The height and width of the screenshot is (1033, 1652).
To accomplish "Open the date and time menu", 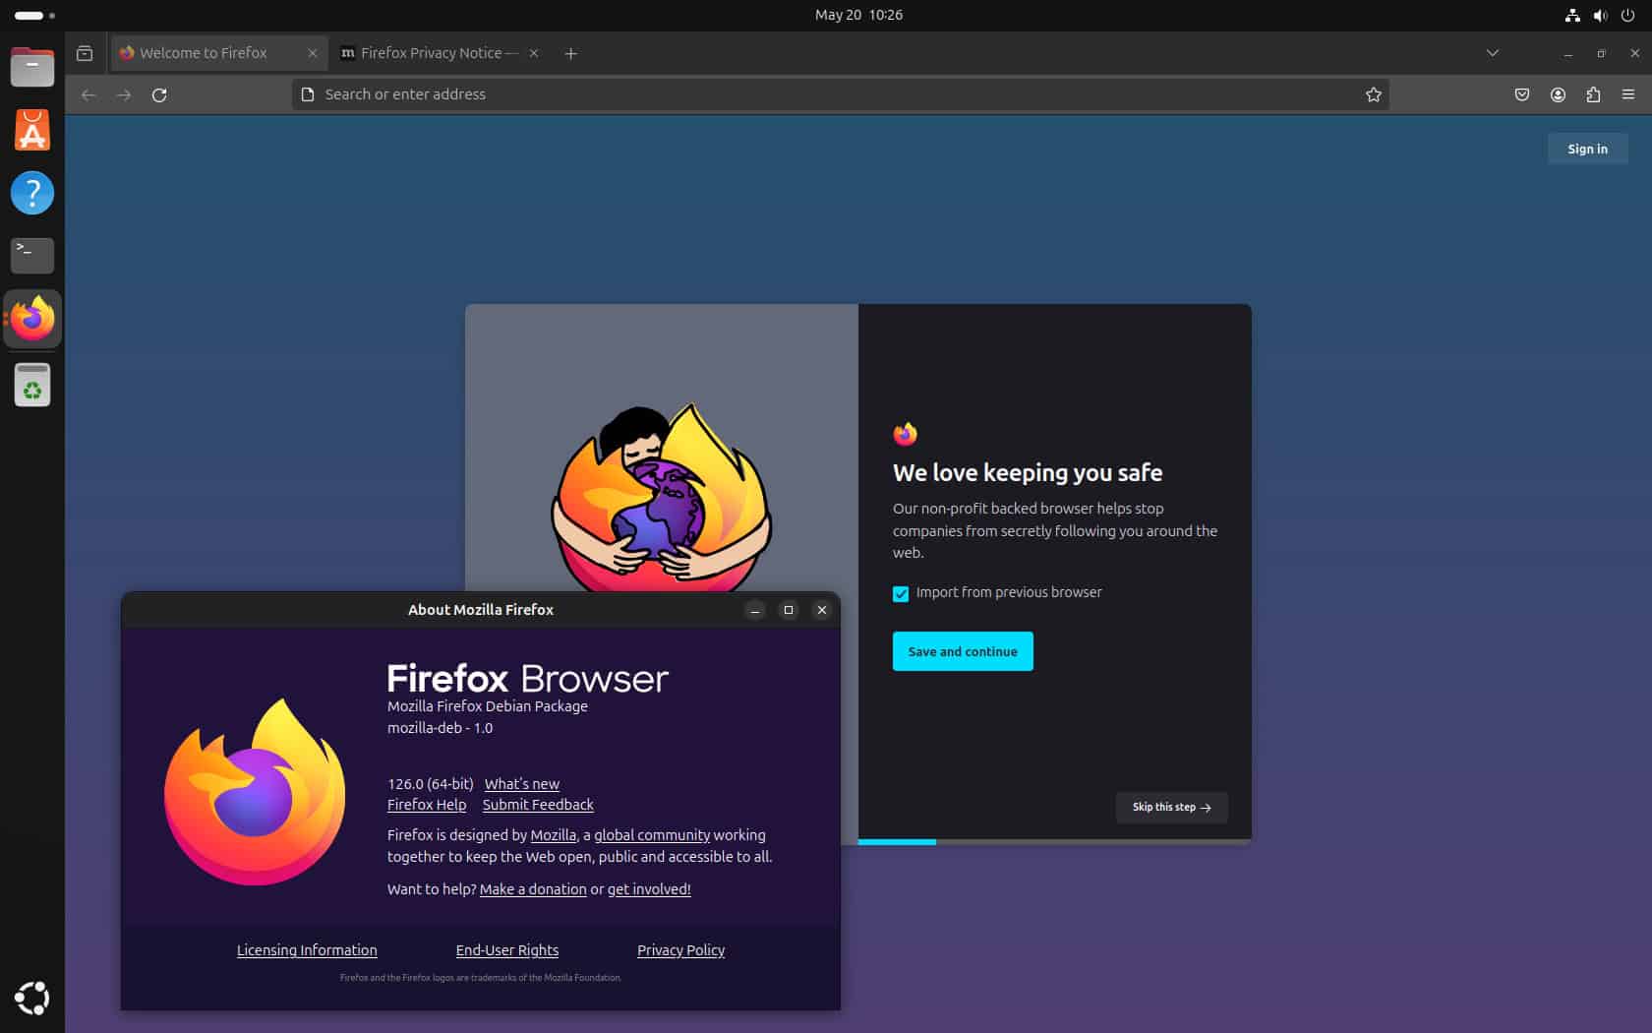I will tap(858, 15).
